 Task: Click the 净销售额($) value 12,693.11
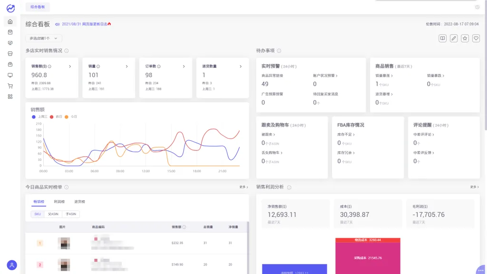coord(282,215)
